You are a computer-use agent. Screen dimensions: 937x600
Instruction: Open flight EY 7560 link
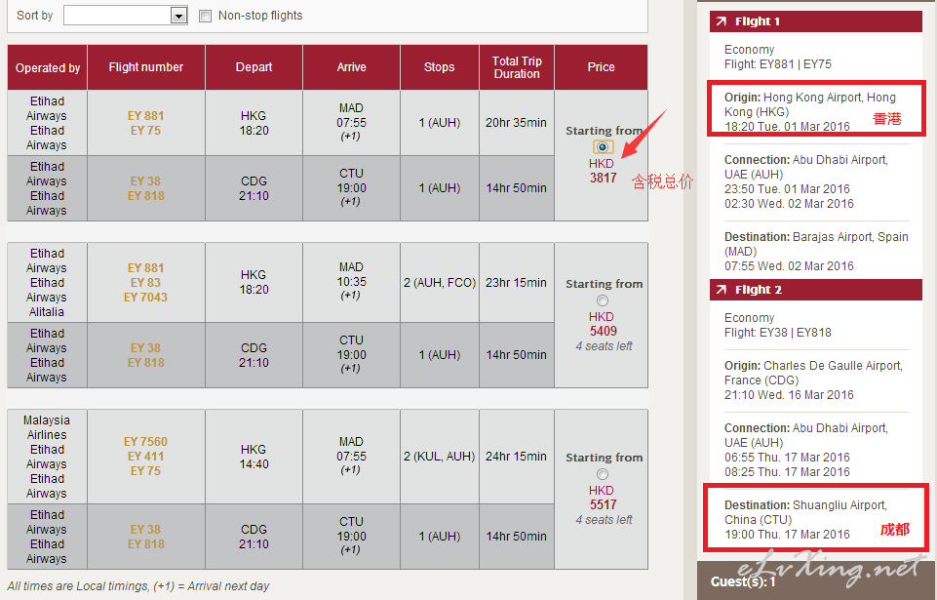coord(146,442)
